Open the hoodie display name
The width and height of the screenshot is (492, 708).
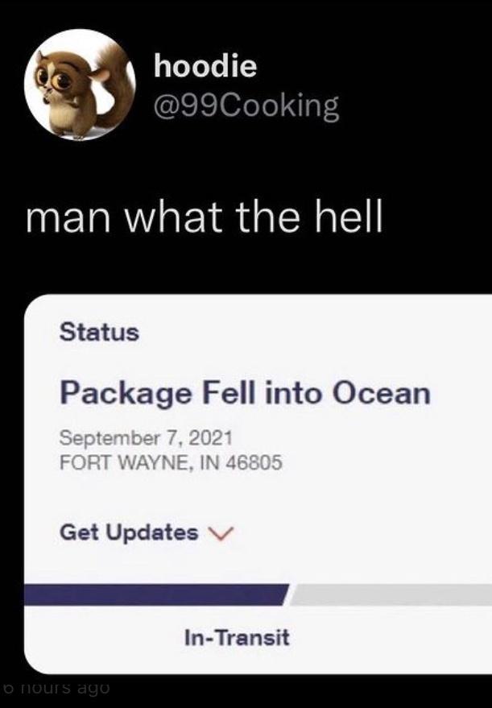(205, 65)
